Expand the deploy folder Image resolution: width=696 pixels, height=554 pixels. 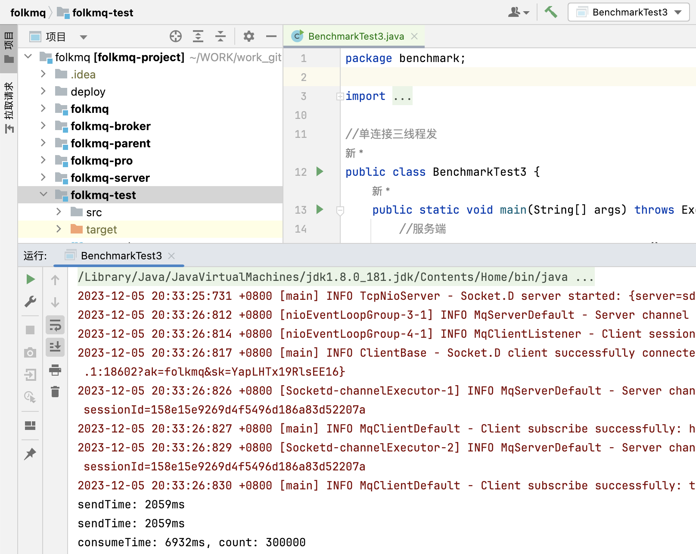(x=43, y=91)
